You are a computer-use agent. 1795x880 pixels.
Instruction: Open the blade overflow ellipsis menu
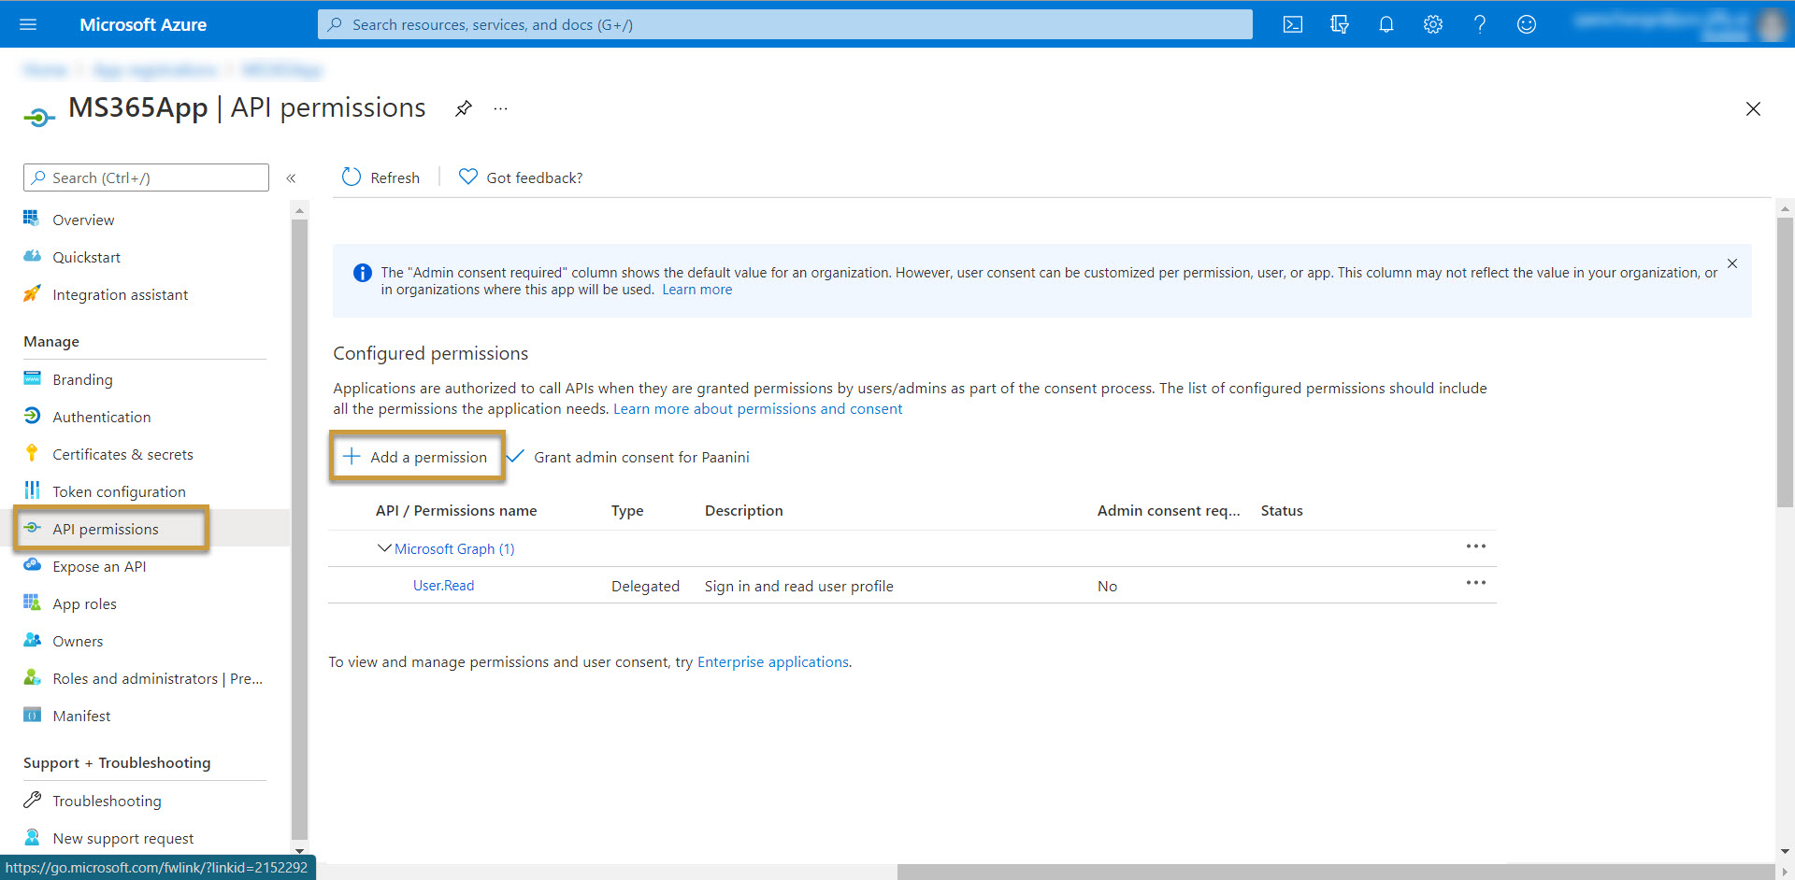coord(500,108)
